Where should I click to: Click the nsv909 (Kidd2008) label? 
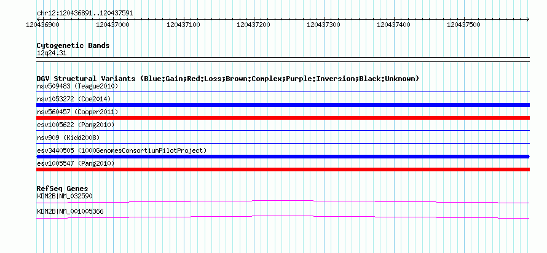(x=68, y=138)
